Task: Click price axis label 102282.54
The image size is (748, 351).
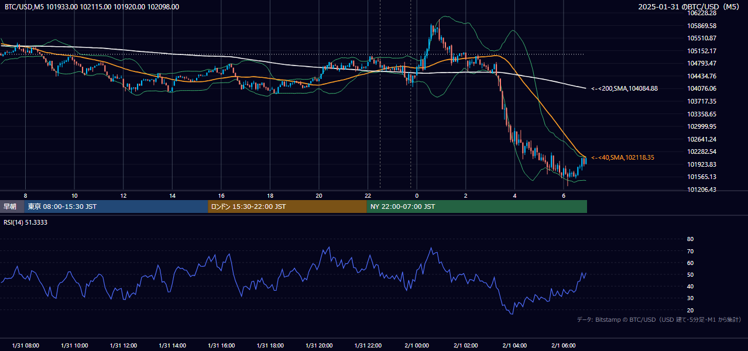Action: (702, 152)
